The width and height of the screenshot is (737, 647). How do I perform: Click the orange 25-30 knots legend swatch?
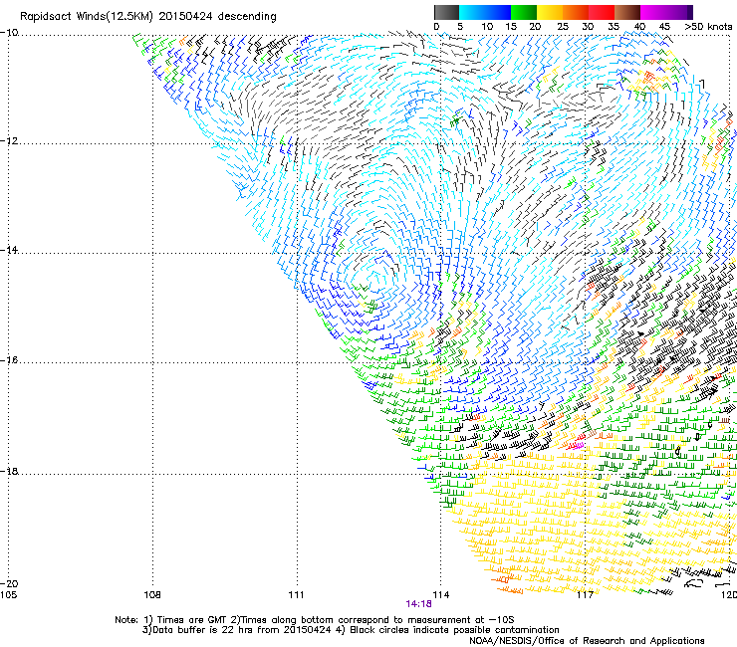click(576, 12)
